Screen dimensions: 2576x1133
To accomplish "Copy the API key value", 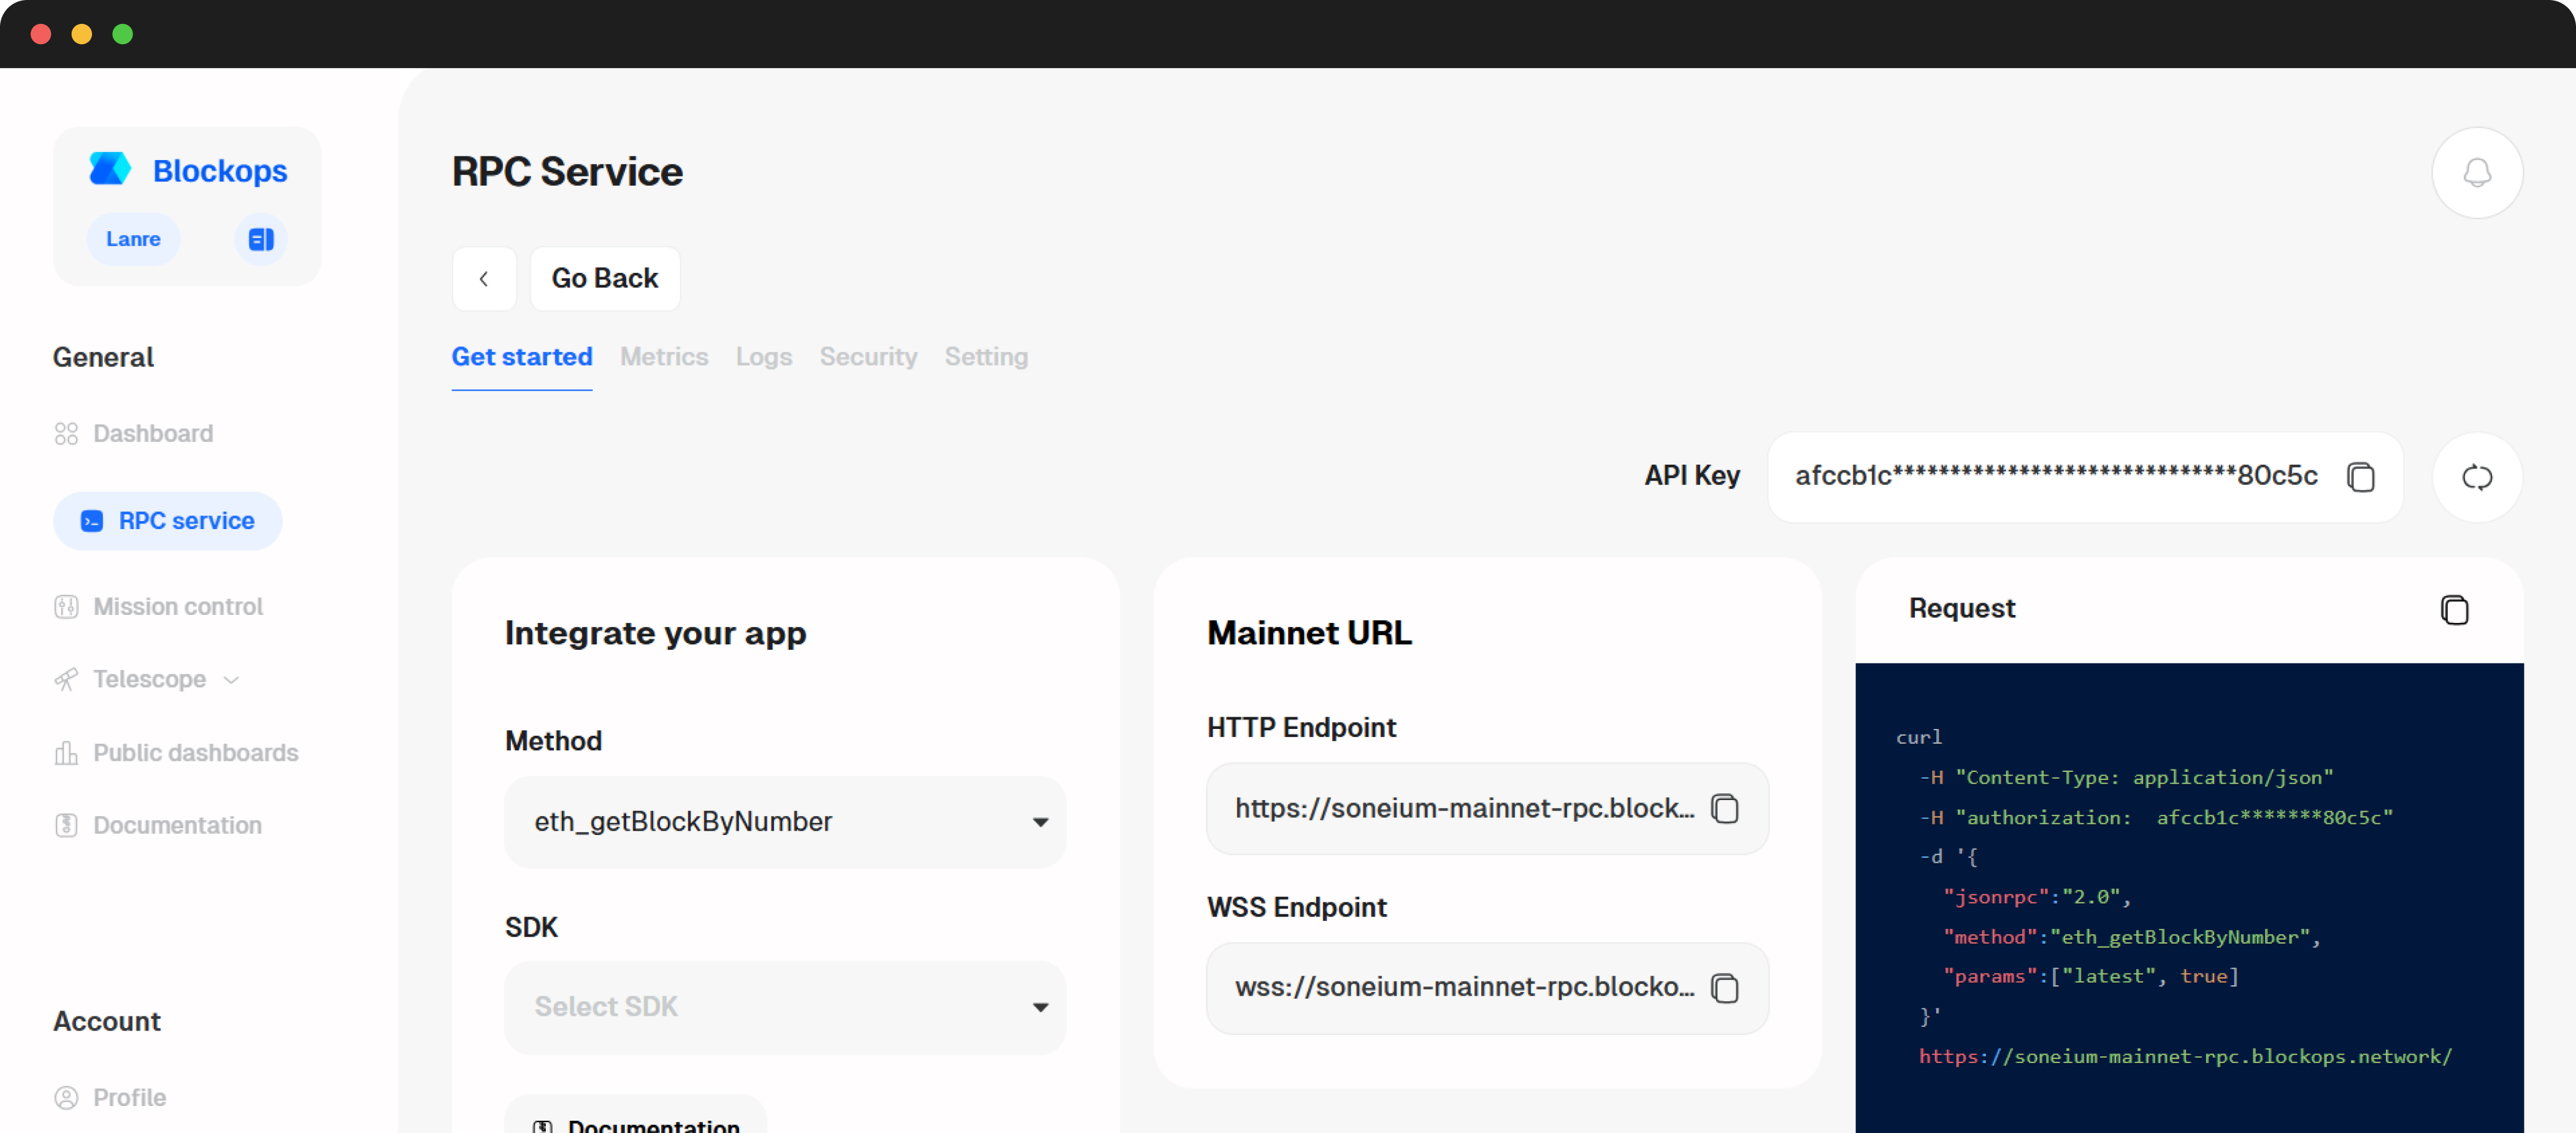I will point(2360,477).
